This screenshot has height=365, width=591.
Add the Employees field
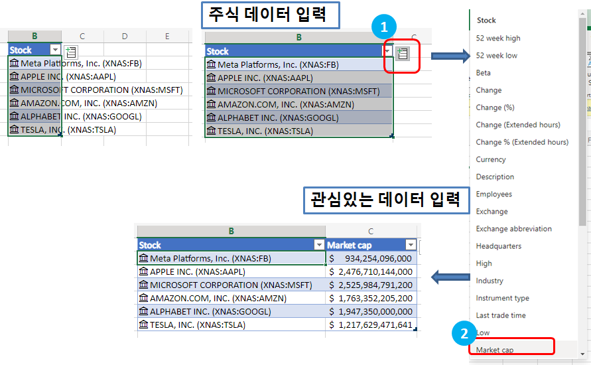click(493, 194)
